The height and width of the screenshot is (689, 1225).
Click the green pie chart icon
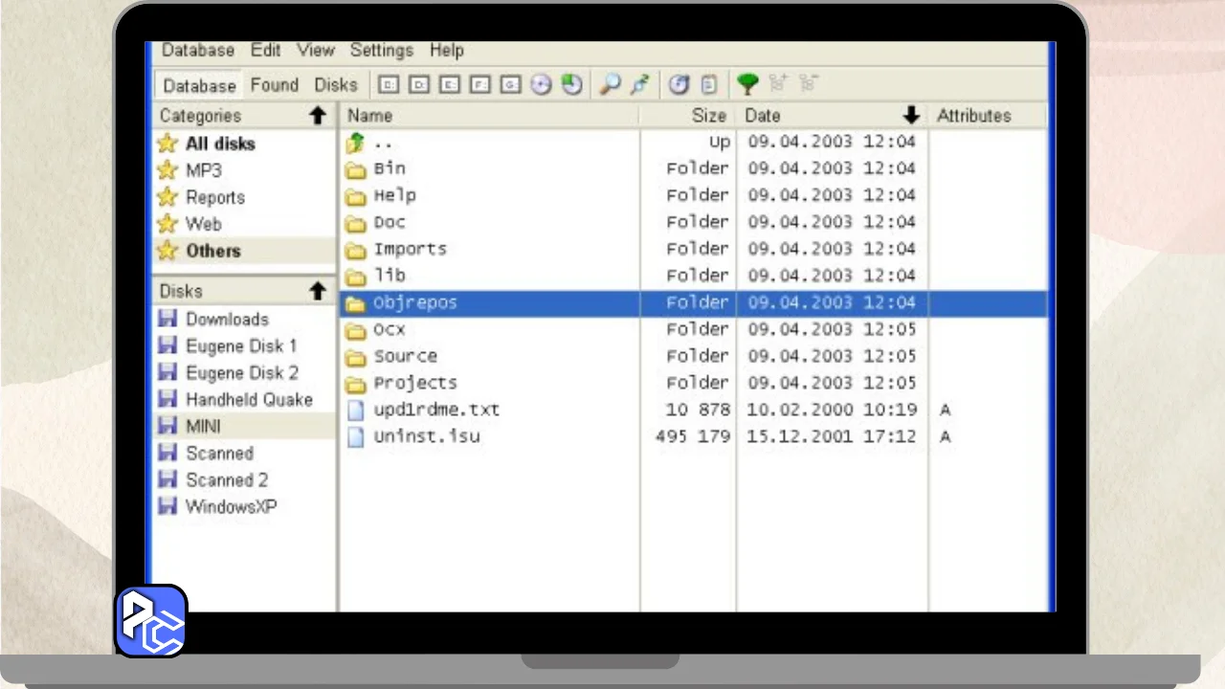pos(572,85)
